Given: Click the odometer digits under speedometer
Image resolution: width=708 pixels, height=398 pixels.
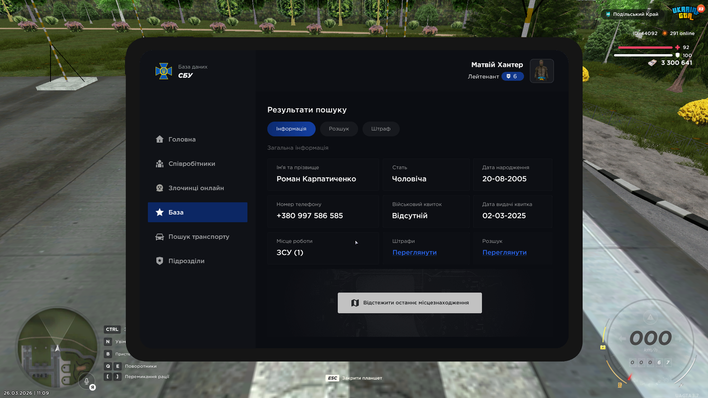Looking at the screenshot, I should [650, 363].
